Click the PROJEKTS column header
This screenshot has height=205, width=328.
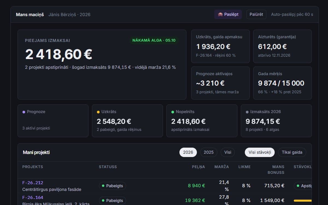(x=33, y=167)
